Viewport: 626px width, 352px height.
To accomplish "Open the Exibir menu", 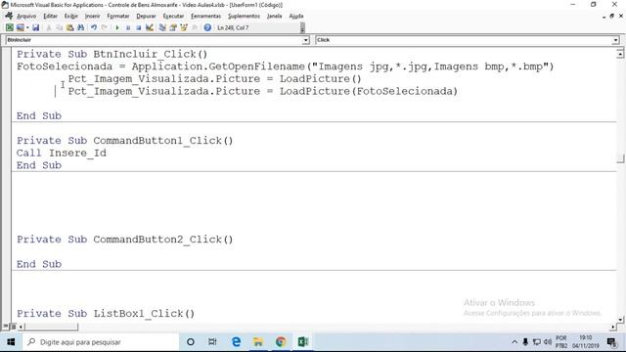I will tap(71, 16).
